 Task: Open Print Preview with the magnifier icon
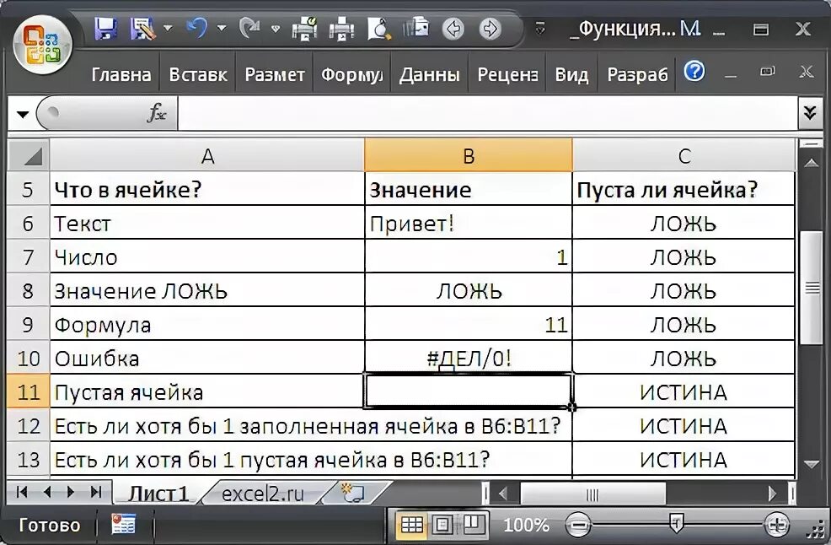[379, 29]
